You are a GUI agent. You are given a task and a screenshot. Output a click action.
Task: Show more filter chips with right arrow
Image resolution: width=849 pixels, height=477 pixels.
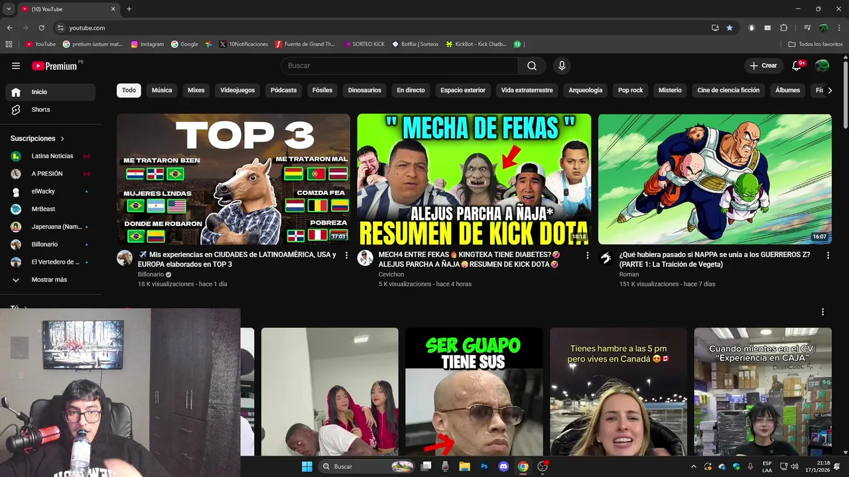(829, 91)
